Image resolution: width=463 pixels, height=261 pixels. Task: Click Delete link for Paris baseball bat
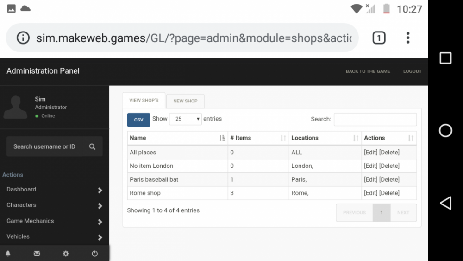[x=389, y=179]
